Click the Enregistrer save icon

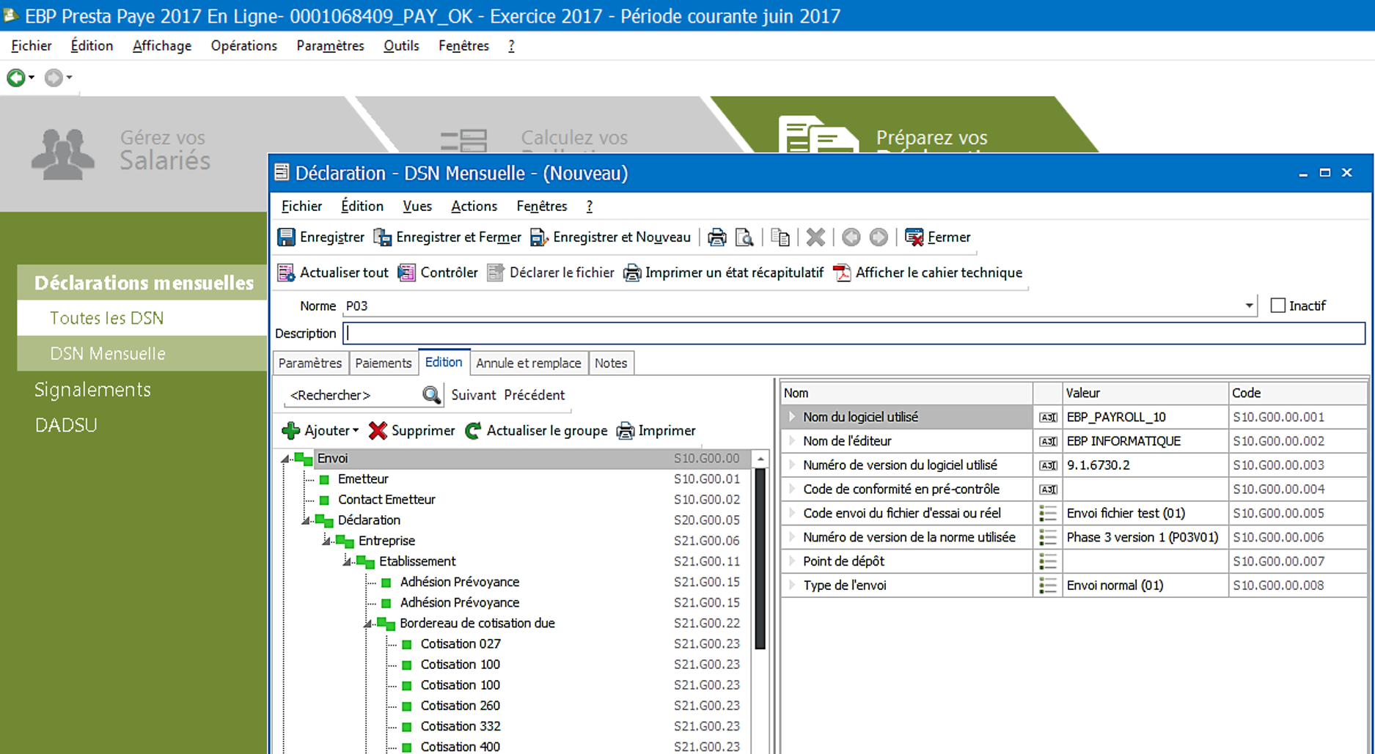click(286, 237)
